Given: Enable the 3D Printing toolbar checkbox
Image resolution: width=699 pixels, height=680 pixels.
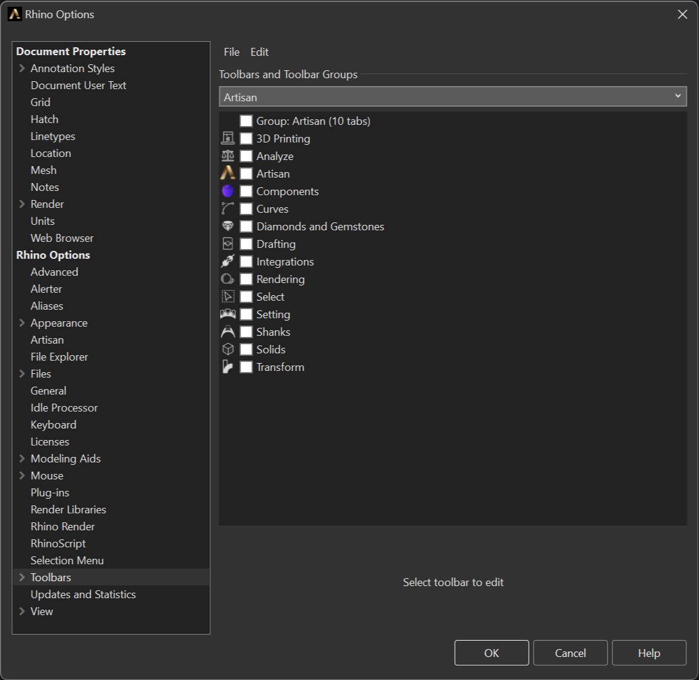Looking at the screenshot, I should tap(246, 138).
